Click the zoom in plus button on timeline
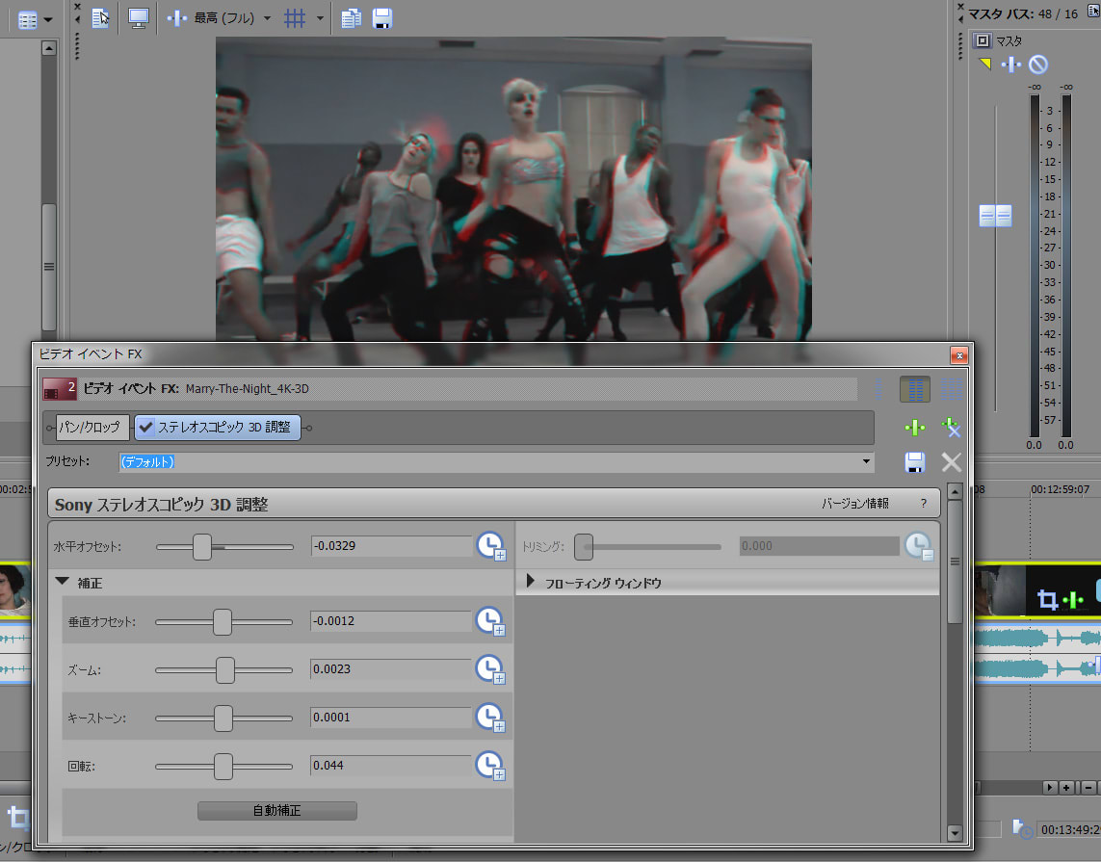The width and height of the screenshot is (1101, 862). point(1066,788)
